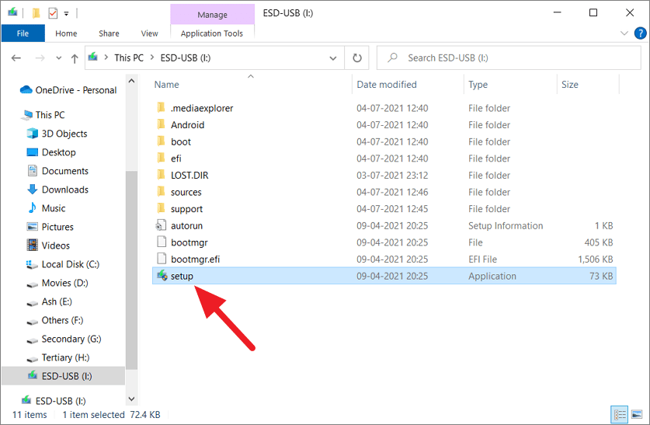Image resolution: width=650 pixels, height=425 pixels.
Task: Select highlighted ESD-USB (I:) under This PC
Action: [64, 375]
